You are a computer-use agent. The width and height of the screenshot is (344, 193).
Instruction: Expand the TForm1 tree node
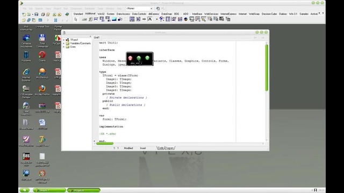tap(64, 40)
